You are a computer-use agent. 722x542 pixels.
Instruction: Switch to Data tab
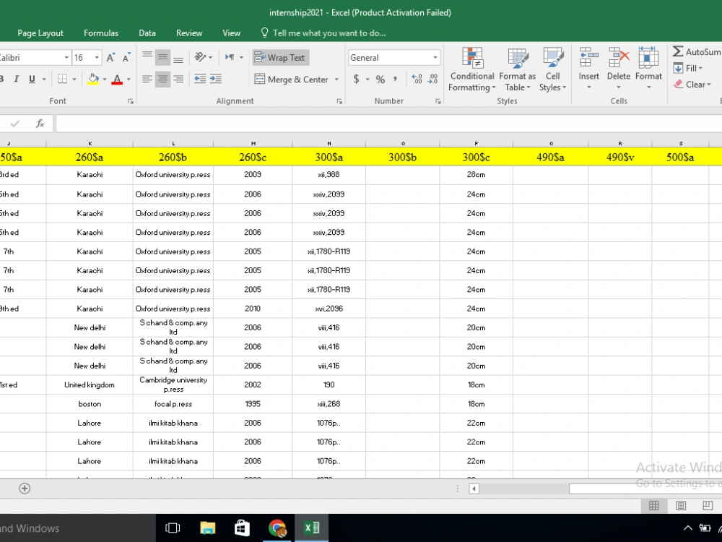coord(147,33)
